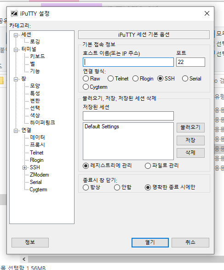The height and width of the screenshot is (270, 224).
Task: Open the Telnet category in tree
Action: (36, 153)
